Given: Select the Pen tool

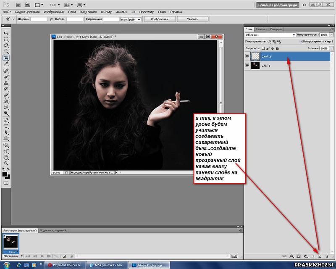Looking at the screenshot, I should click(x=6, y=120).
